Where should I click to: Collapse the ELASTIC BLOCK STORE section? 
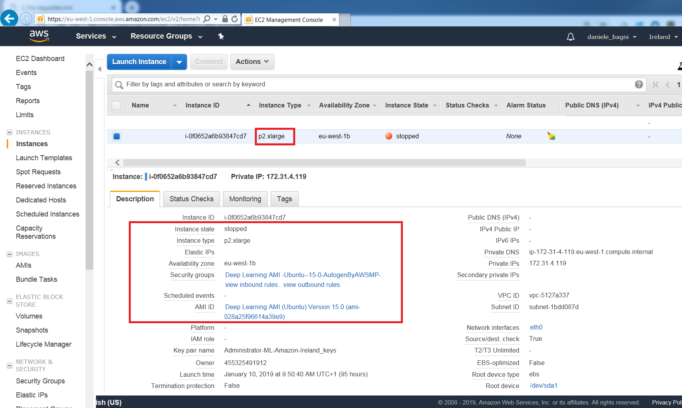tap(9, 301)
